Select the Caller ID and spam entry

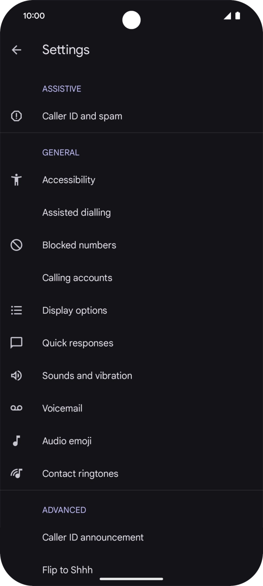coord(82,116)
